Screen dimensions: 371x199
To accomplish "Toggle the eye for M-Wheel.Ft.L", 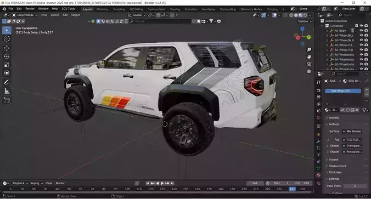I will pos(361,45).
